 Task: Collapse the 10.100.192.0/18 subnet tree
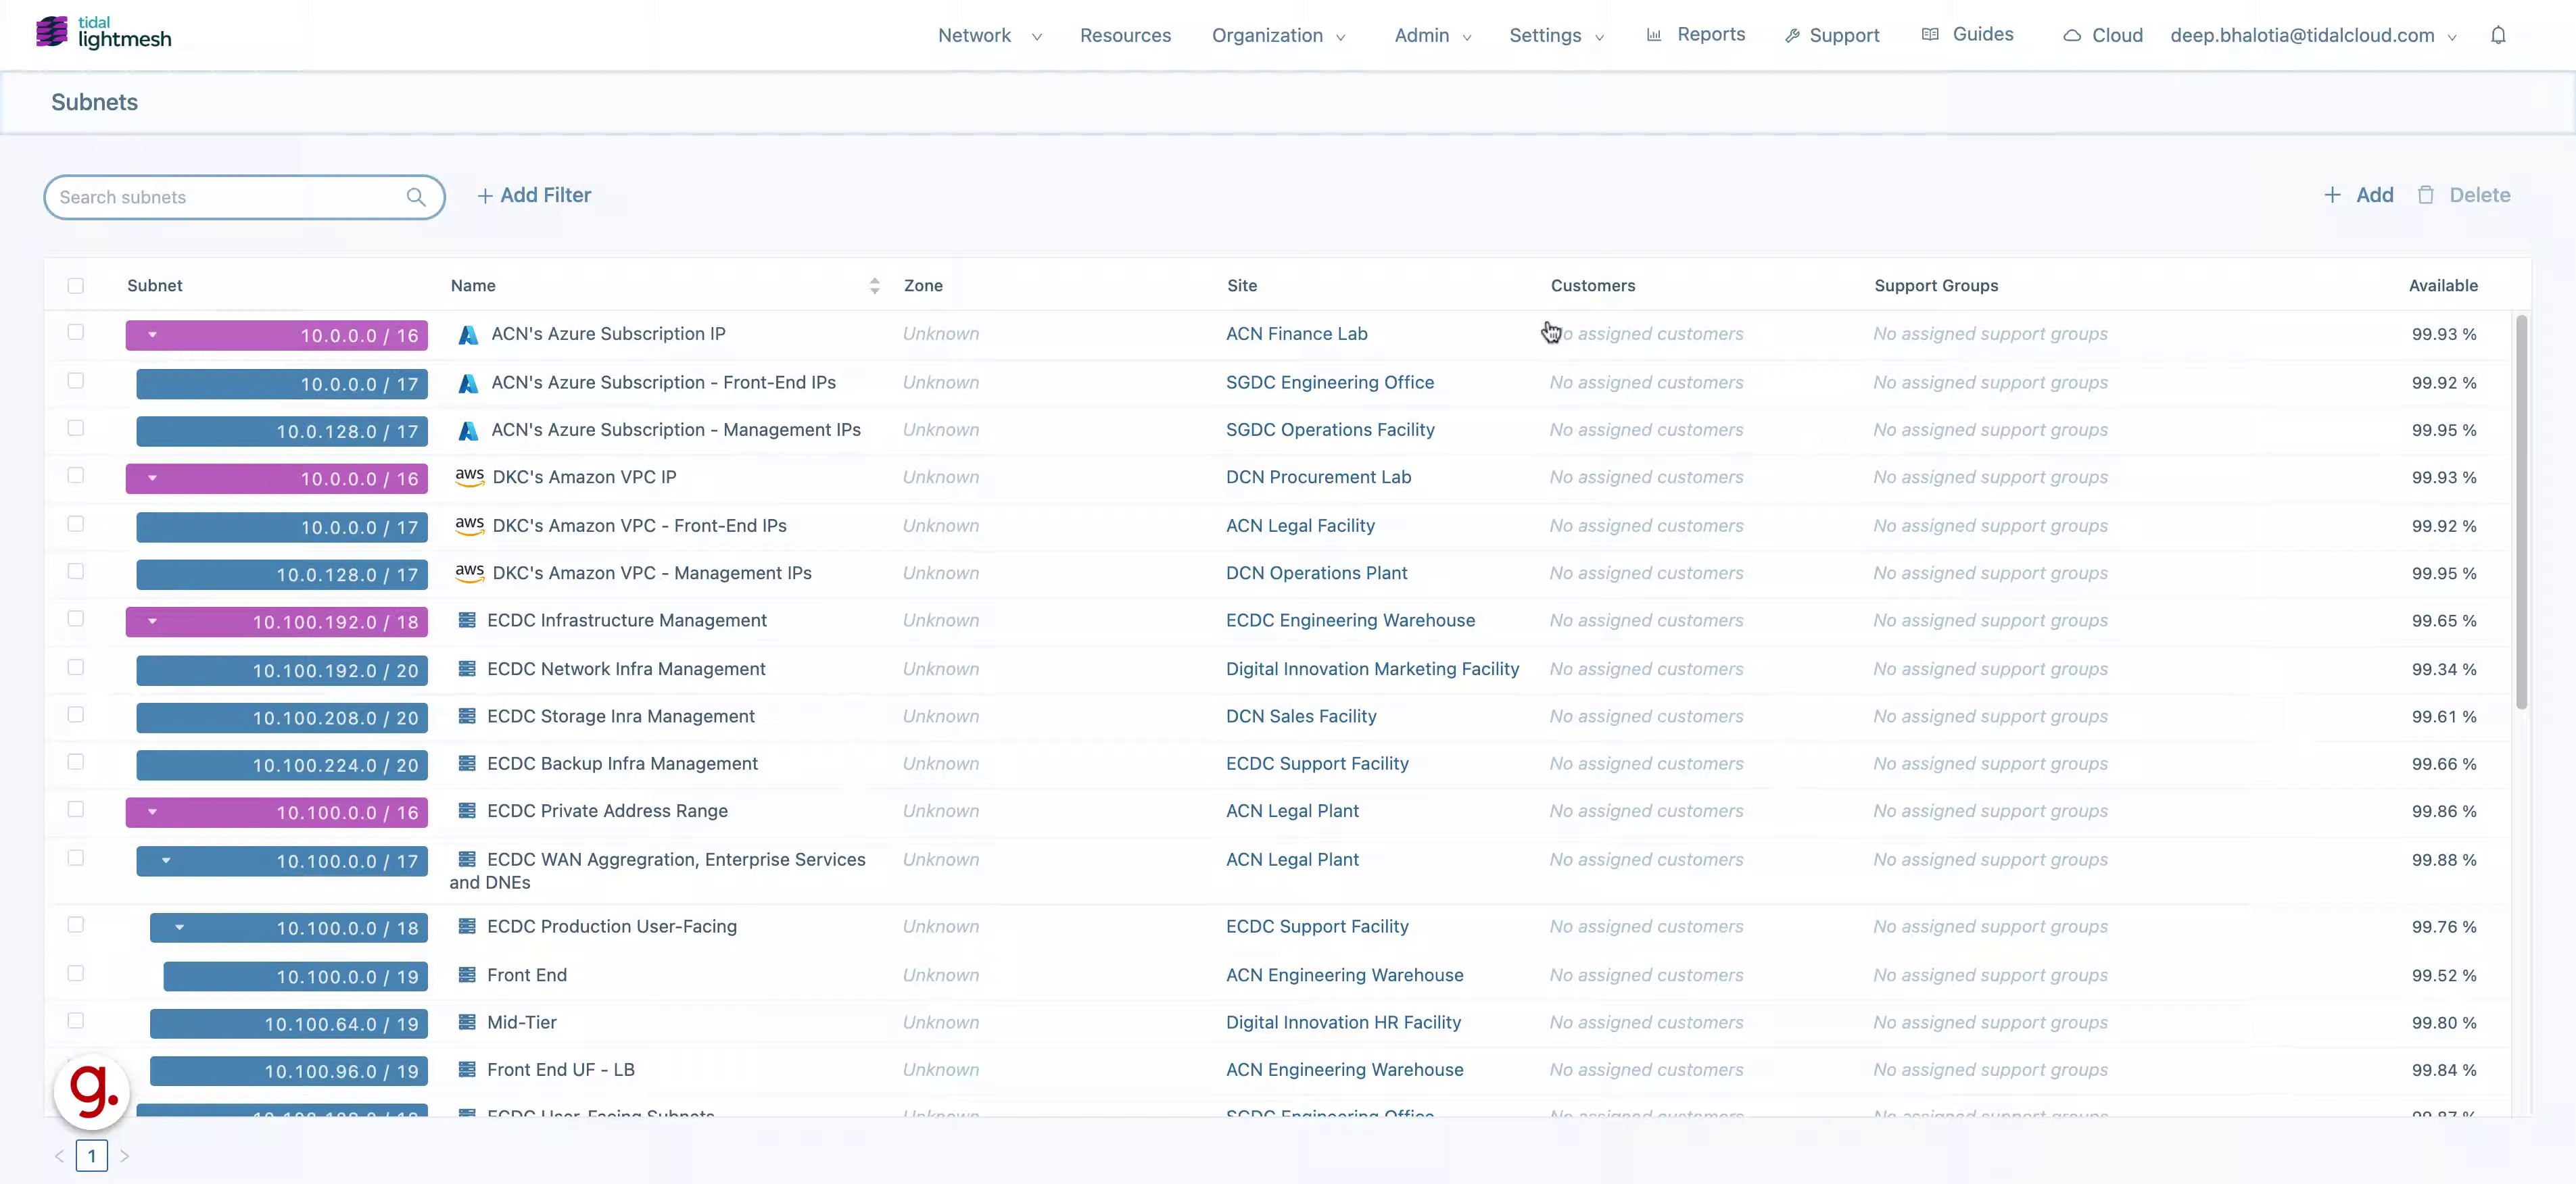(153, 622)
